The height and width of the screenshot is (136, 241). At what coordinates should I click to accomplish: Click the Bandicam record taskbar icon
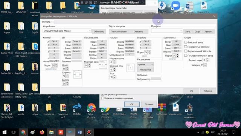pos(89,132)
